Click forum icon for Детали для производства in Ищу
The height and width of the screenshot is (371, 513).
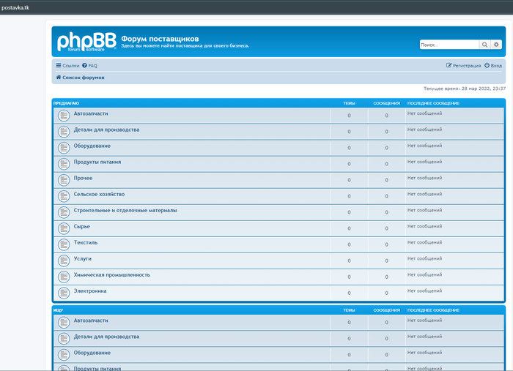click(x=64, y=338)
